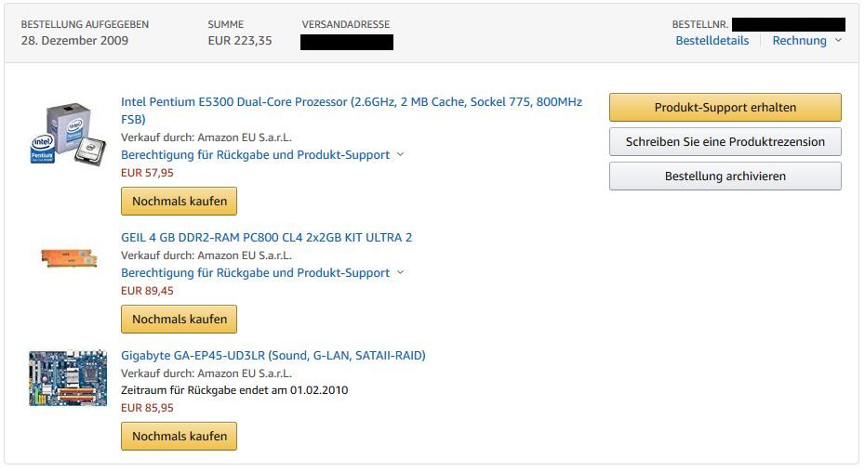Screen dimensions: 865x471
Task: Click Produkt-Support erhalten button
Action: tap(725, 107)
